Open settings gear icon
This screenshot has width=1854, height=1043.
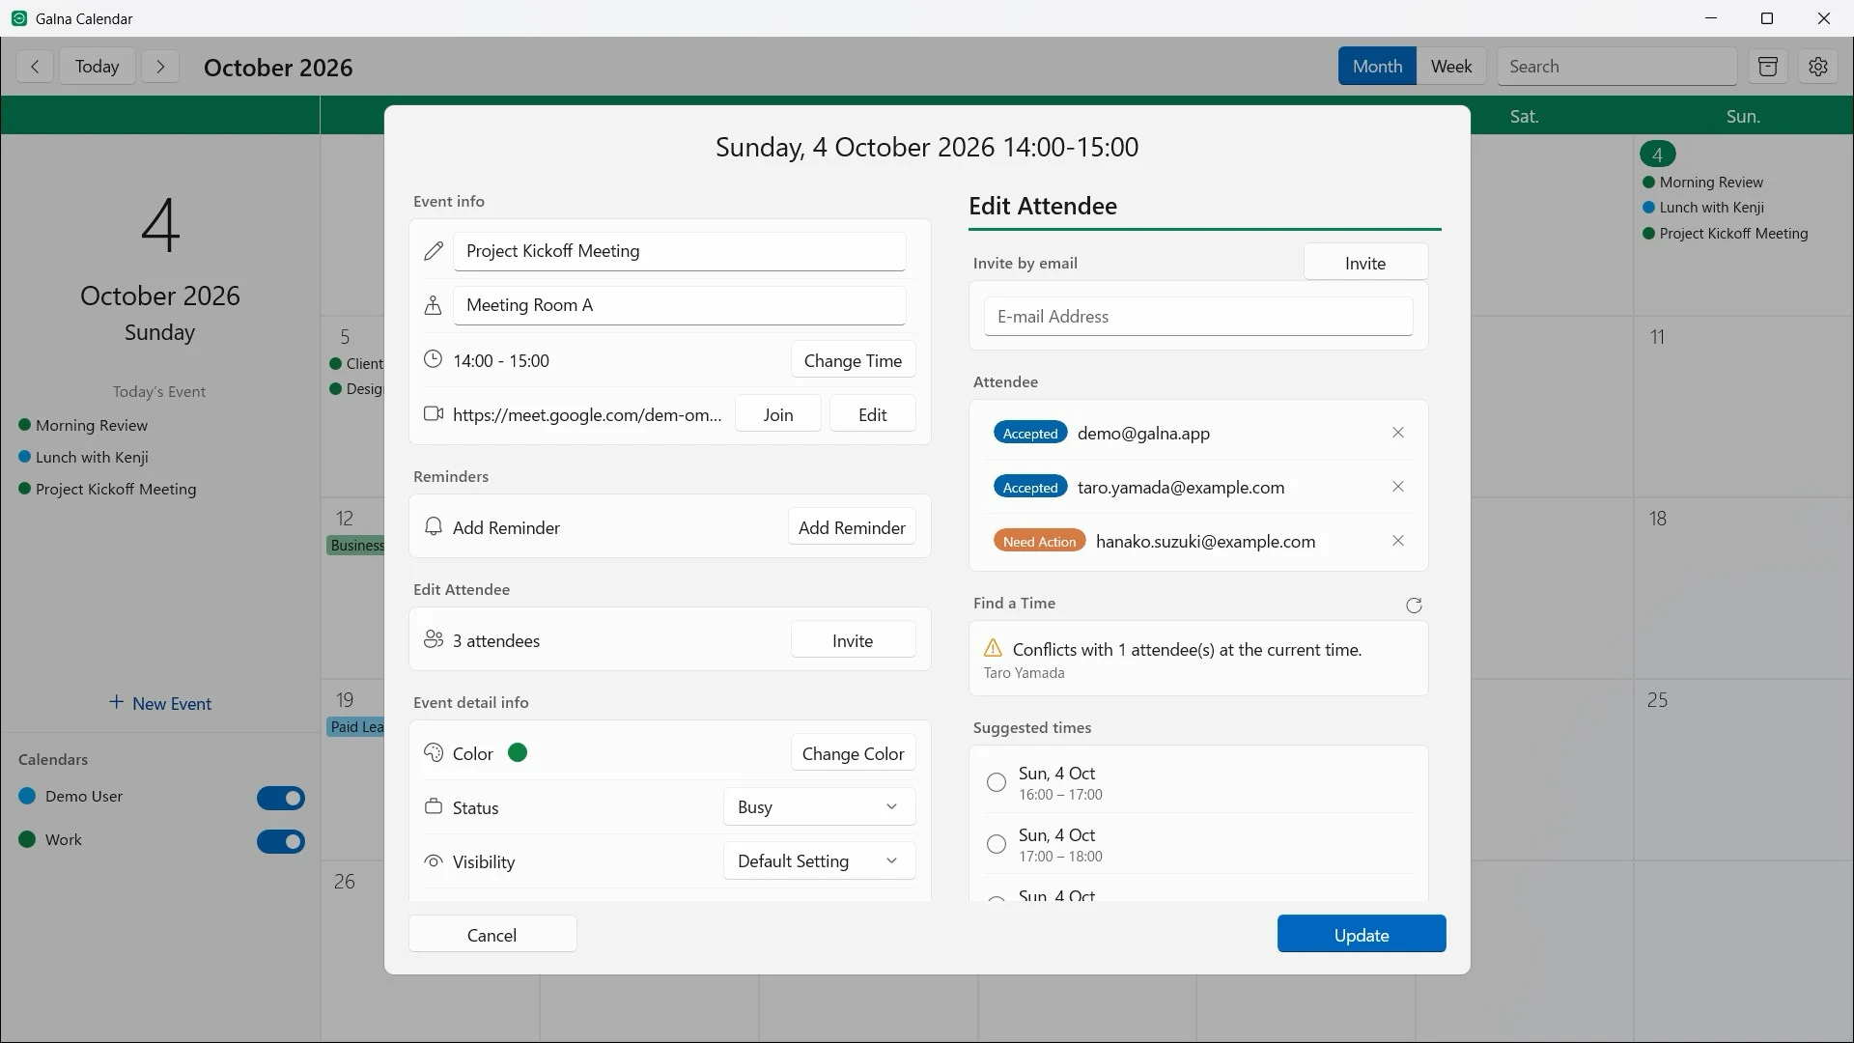(1818, 67)
